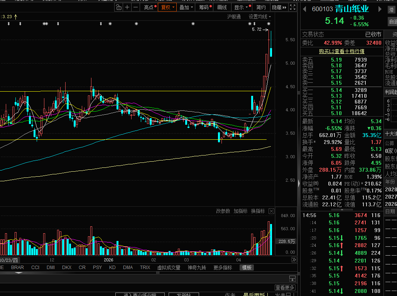Open the 叠加 overlay dropdown
397x296 pixels.
(x=186, y=7)
